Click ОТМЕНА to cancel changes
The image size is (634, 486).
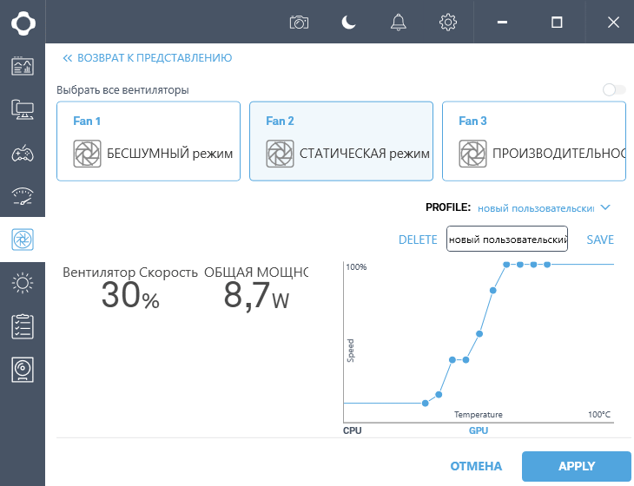[476, 466]
